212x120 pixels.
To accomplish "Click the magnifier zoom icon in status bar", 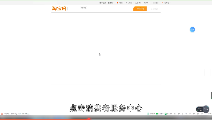I will point(206,114).
